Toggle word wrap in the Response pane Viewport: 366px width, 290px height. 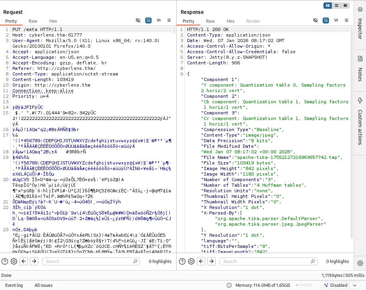(326, 20)
